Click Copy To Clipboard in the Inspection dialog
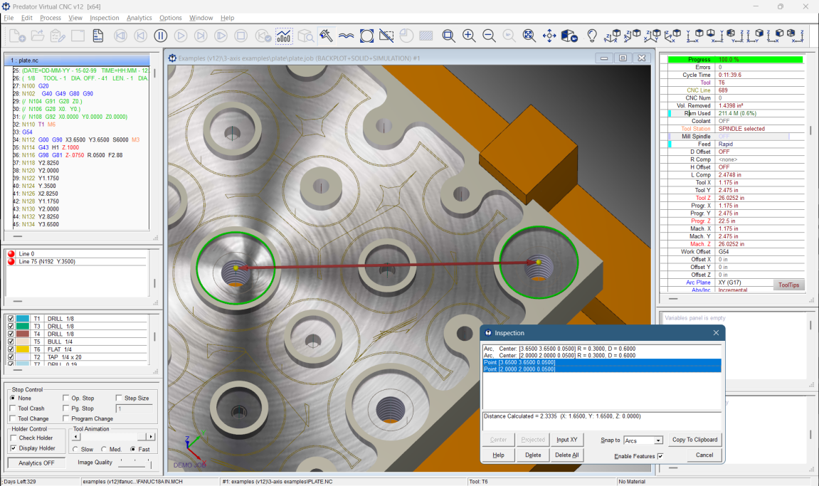819x486 pixels. [694, 440]
